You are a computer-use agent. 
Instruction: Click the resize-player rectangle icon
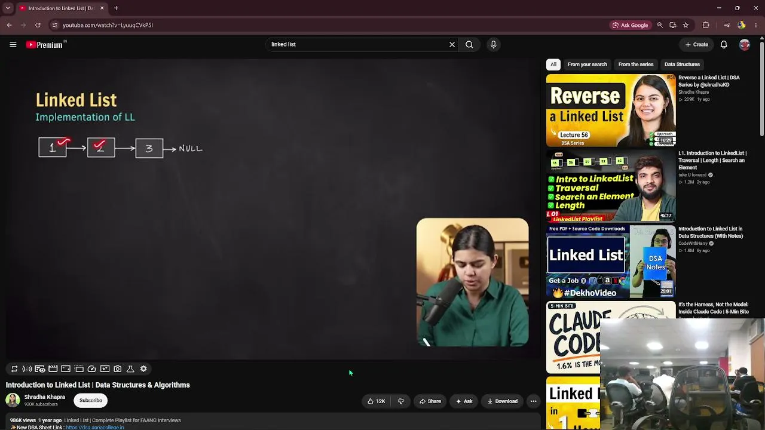66,369
